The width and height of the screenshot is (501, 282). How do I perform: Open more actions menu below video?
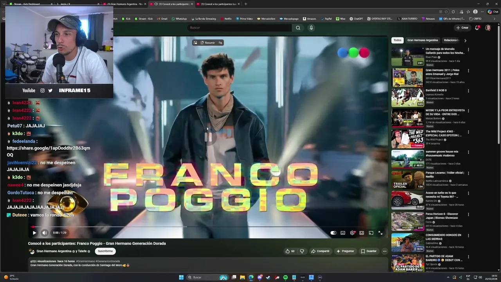pos(384,251)
